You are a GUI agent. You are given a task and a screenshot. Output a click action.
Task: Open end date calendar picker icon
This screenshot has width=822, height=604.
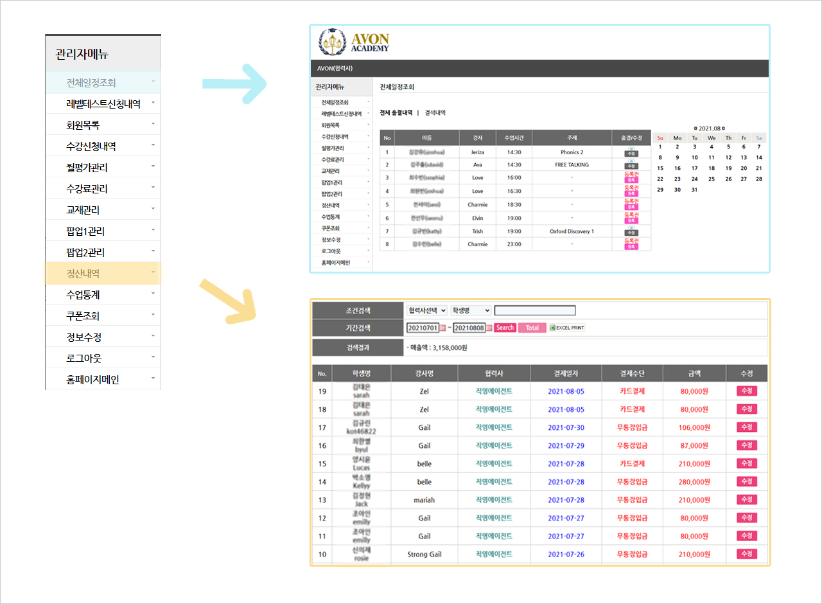pos(489,328)
